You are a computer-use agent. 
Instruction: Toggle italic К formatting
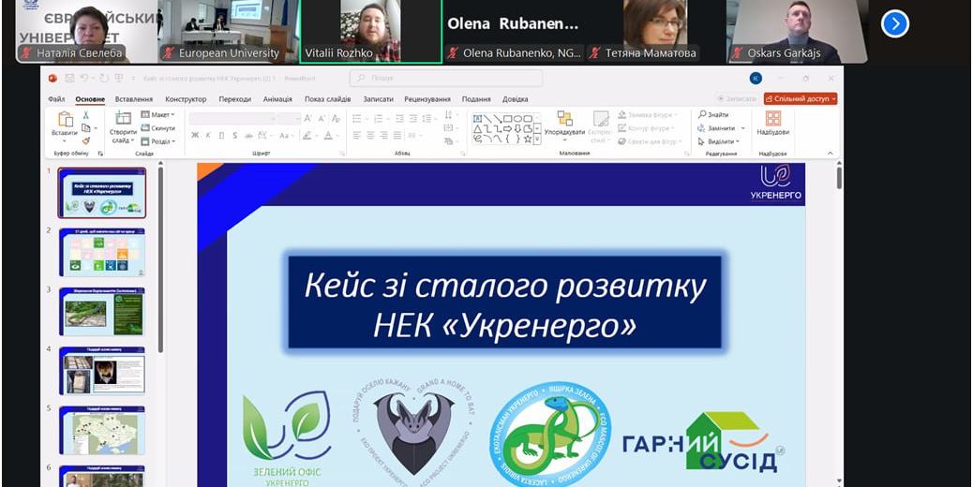(x=208, y=135)
